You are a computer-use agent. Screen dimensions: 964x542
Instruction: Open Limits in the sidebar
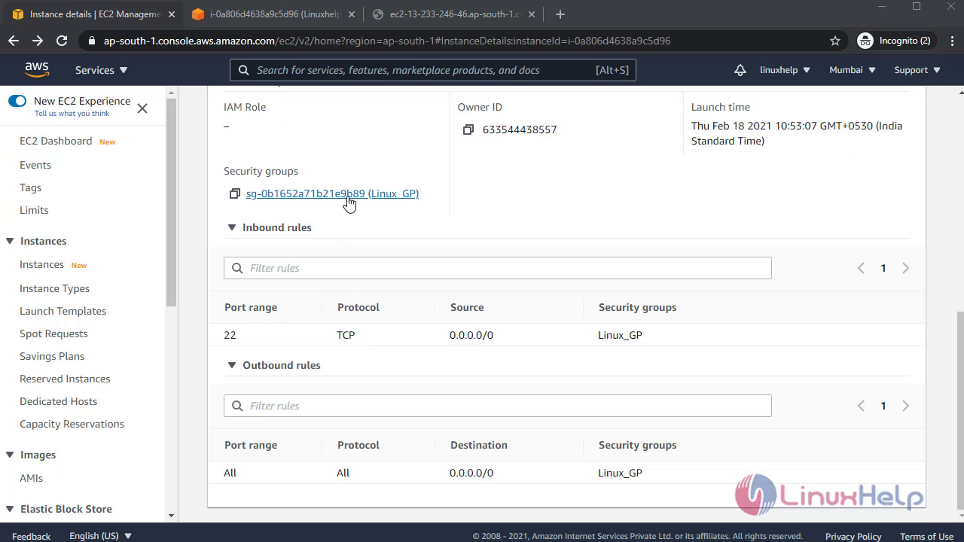click(34, 210)
